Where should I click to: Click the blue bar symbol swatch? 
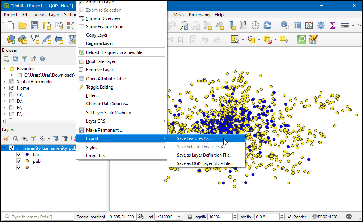click(27, 154)
